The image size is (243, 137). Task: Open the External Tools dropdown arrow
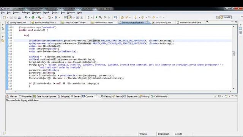click(x=43, y=18)
